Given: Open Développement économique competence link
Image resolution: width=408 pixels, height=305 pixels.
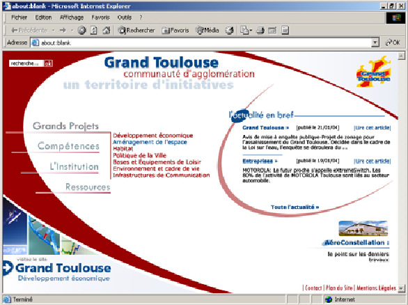Looking at the screenshot, I should coord(153,135).
